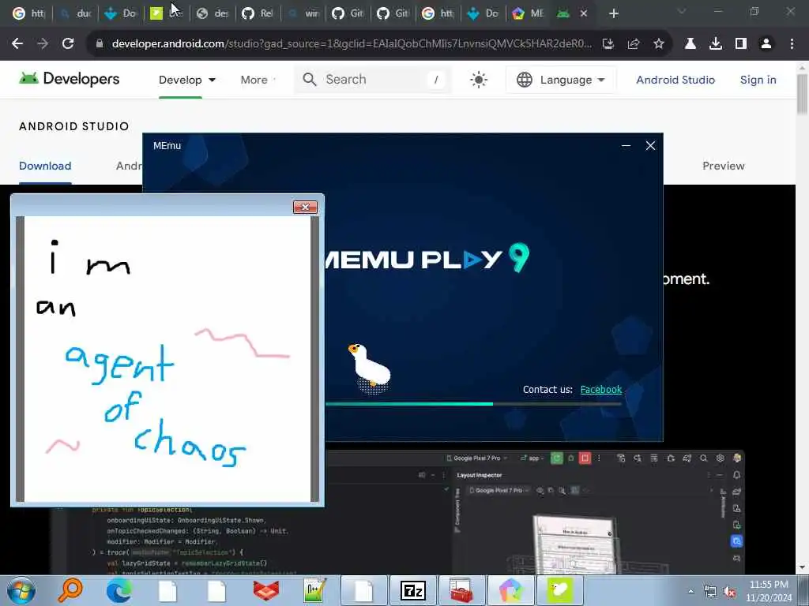Click the Layout Inspector panel title
The height and width of the screenshot is (606, 809).
[480, 475]
